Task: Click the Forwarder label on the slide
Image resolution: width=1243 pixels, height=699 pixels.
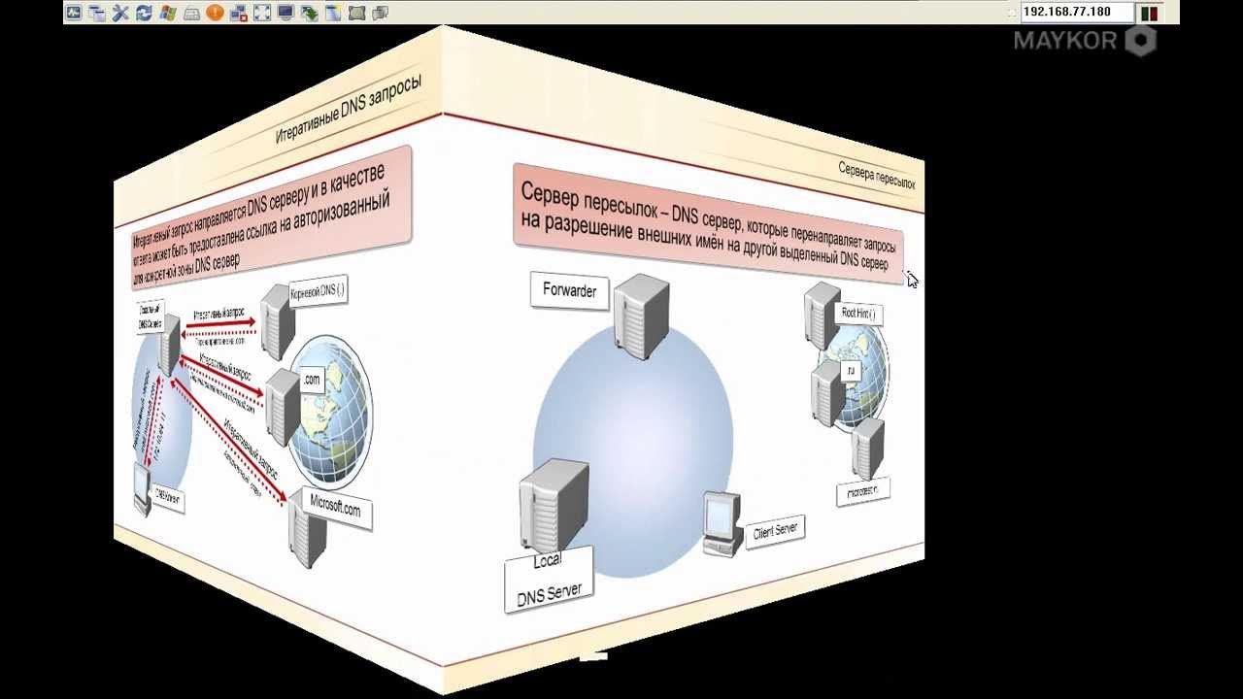Action: tap(570, 290)
